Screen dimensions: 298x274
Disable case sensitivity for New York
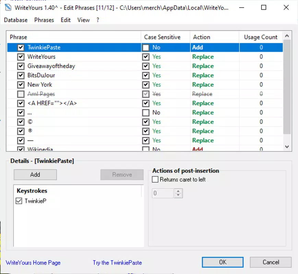146,85
